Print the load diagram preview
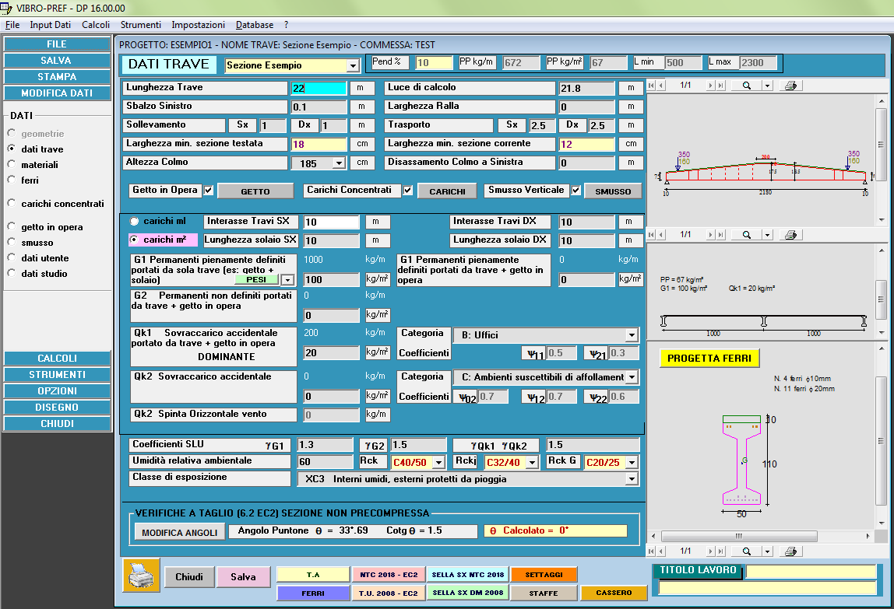The image size is (894, 609). pos(790,235)
